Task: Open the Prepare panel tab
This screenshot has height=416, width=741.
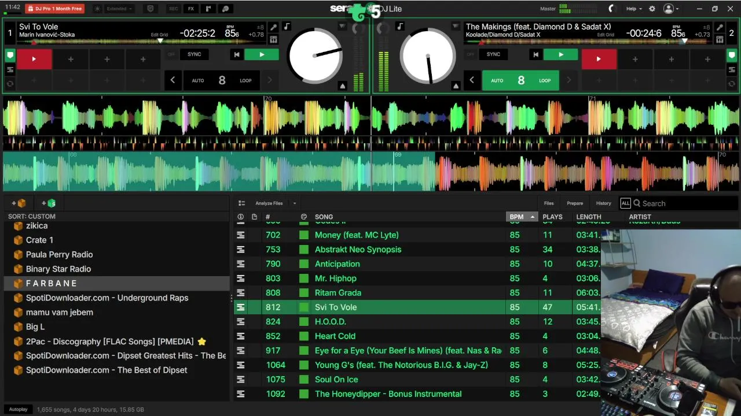Action: [575, 203]
